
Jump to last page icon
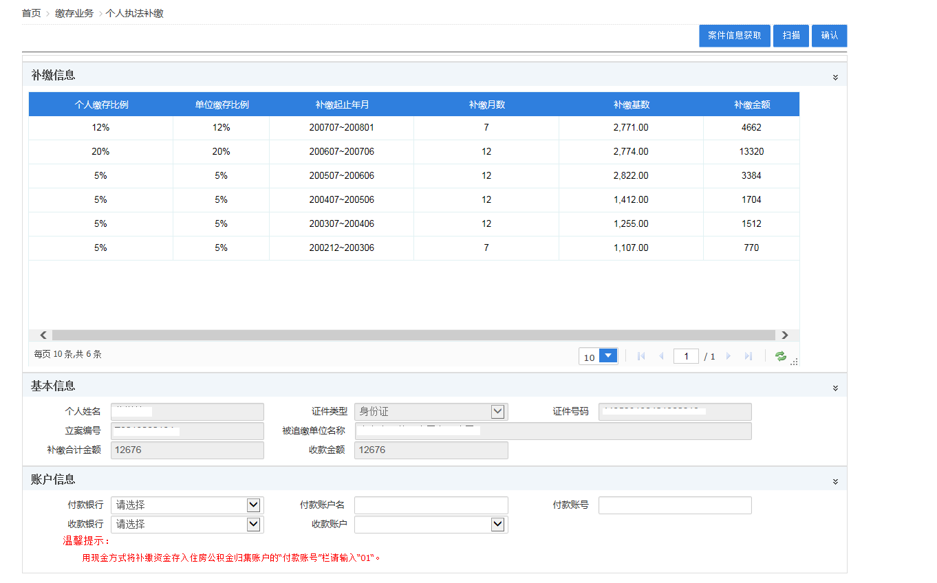point(748,356)
